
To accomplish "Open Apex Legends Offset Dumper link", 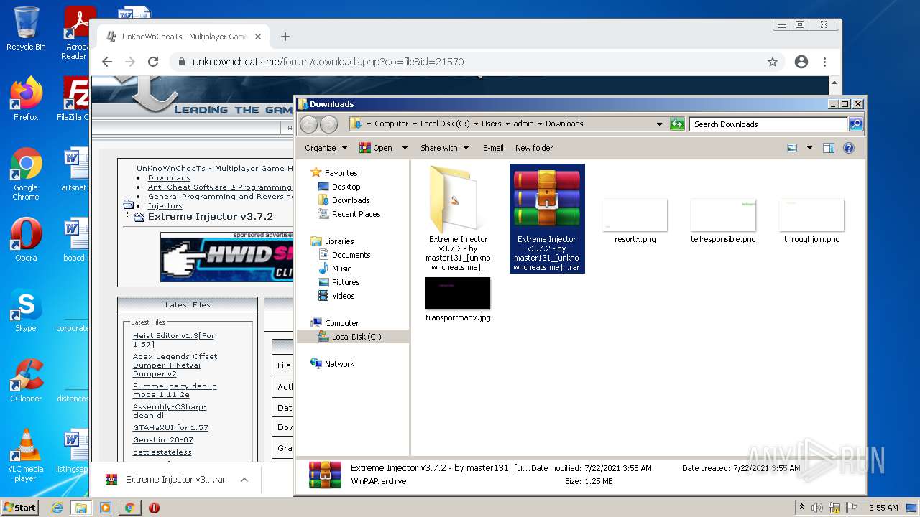I will (x=175, y=365).
